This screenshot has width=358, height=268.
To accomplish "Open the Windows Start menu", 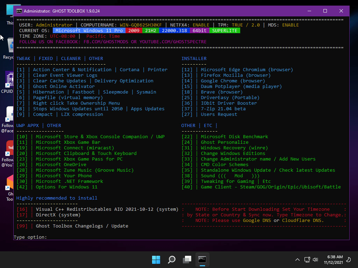I will point(156,260).
